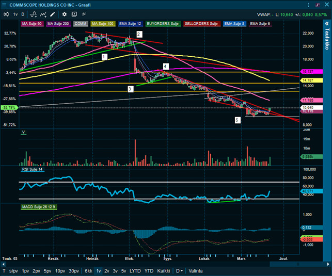Click the RSI Sulje 14 panel label
Viewport: 332px width, 276px height.
[33, 169]
